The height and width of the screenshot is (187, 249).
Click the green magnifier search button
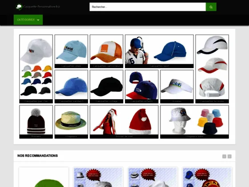click(x=211, y=7)
